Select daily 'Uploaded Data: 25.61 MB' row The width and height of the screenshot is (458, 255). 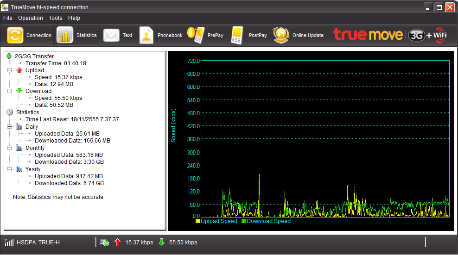pos(67,134)
